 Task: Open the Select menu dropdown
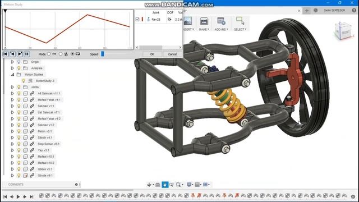coord(240,29)
